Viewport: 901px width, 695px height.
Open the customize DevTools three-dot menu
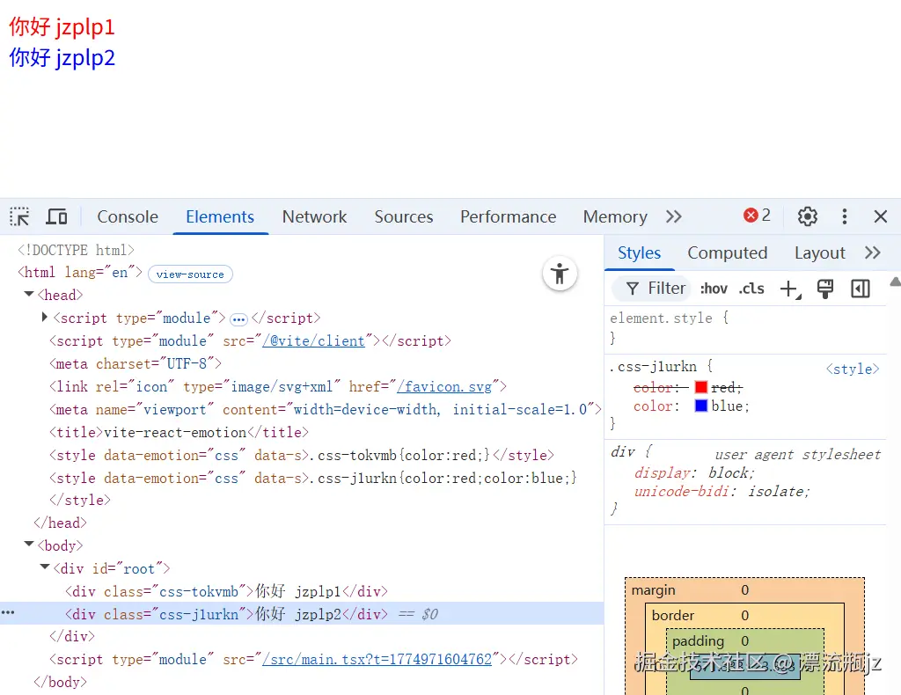coord(844,216)
